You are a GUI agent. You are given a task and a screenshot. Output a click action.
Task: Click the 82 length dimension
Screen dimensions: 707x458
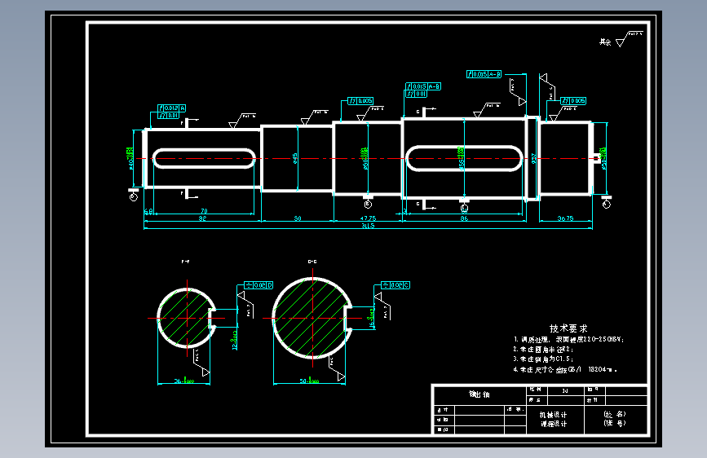(x=202, y=218)
